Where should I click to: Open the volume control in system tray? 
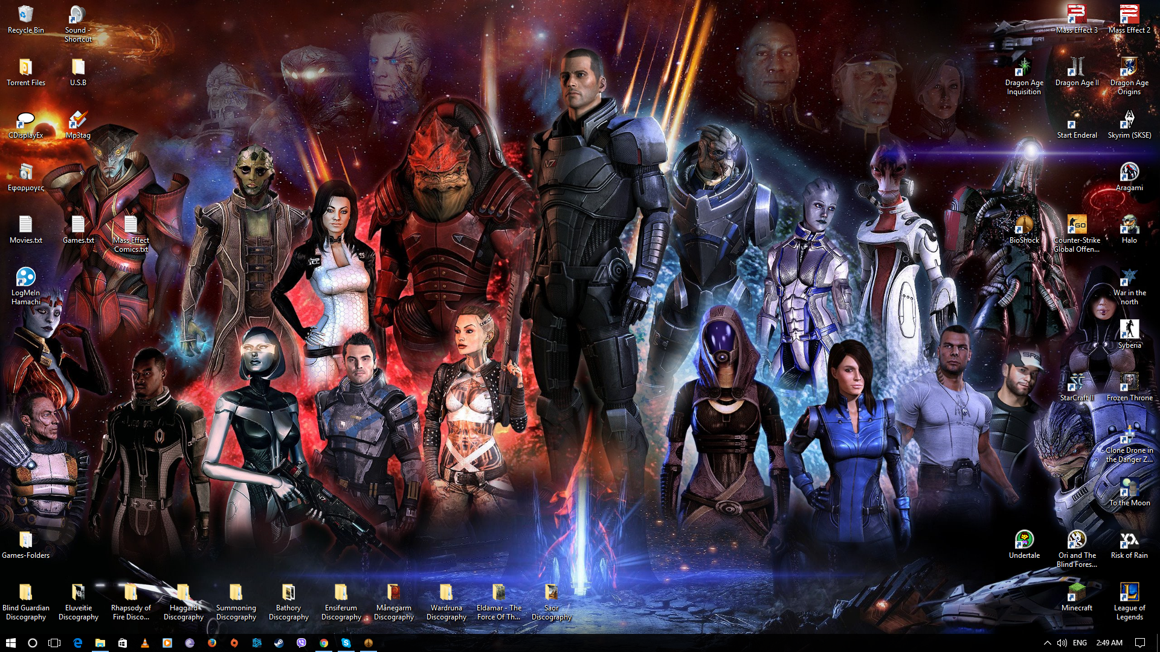(1062, 643)
